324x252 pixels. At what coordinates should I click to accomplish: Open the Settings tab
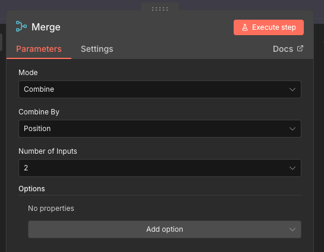coord(97,49)
